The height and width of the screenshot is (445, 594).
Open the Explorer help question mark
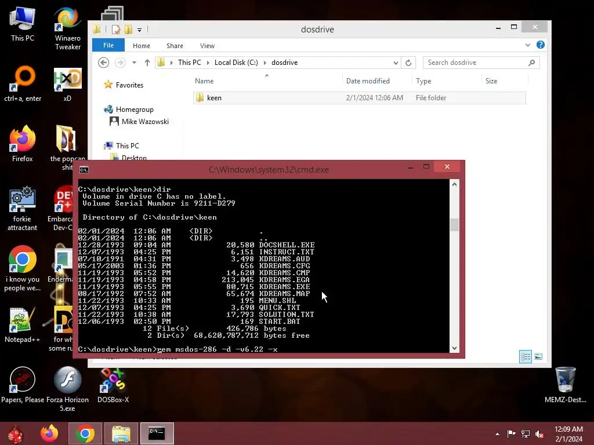coord(541,45)
